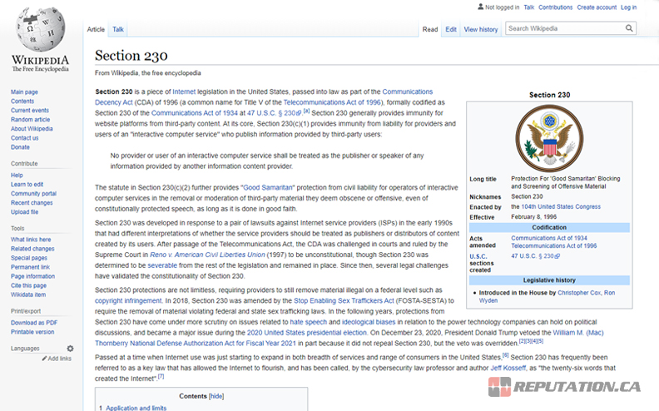Switch to the Talk tab

[x=118, y=29]
